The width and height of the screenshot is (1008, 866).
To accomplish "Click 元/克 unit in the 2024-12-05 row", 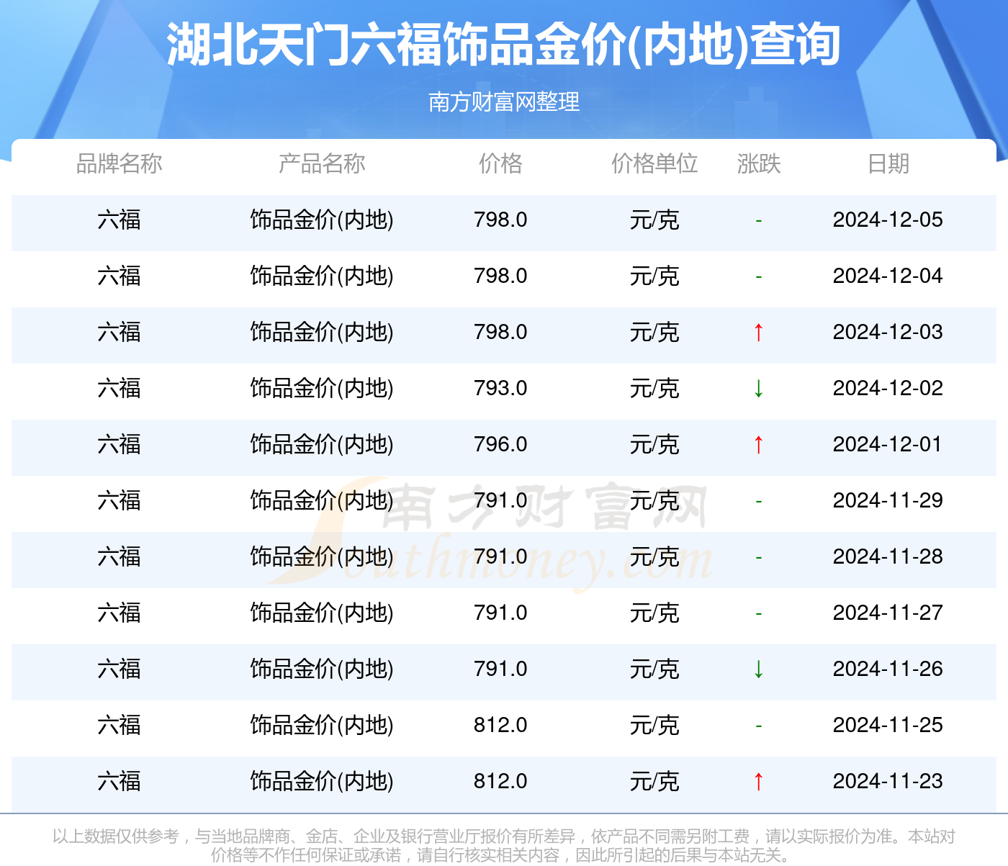I will tap(654, 220).
